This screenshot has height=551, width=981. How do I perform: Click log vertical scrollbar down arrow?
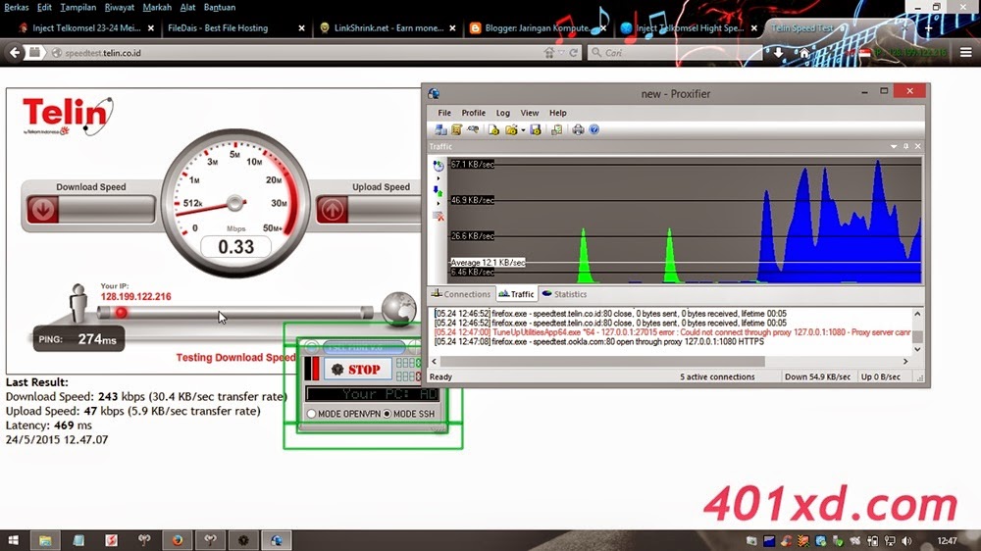[x=917, y=350]
